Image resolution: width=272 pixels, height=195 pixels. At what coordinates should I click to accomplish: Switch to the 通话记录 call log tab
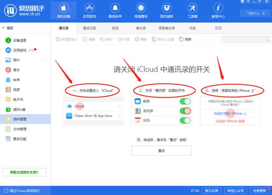click(89, 28)
